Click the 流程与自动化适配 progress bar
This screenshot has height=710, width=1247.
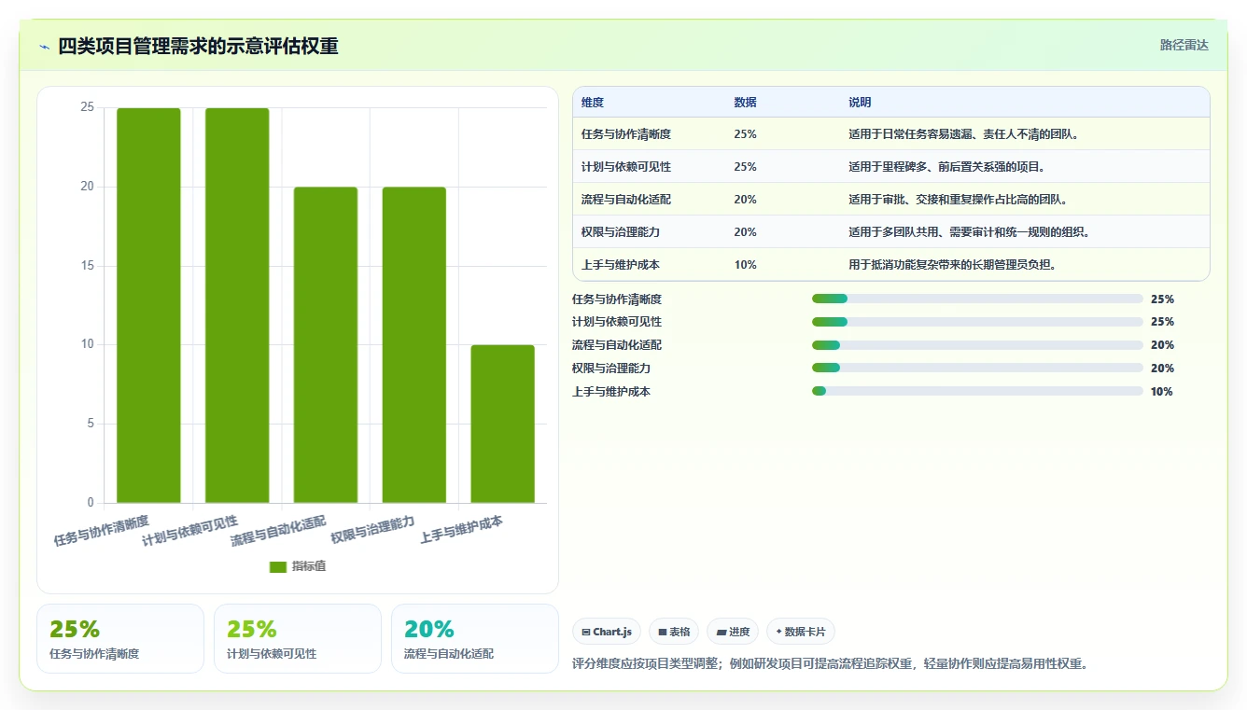[x=977, y=345]
